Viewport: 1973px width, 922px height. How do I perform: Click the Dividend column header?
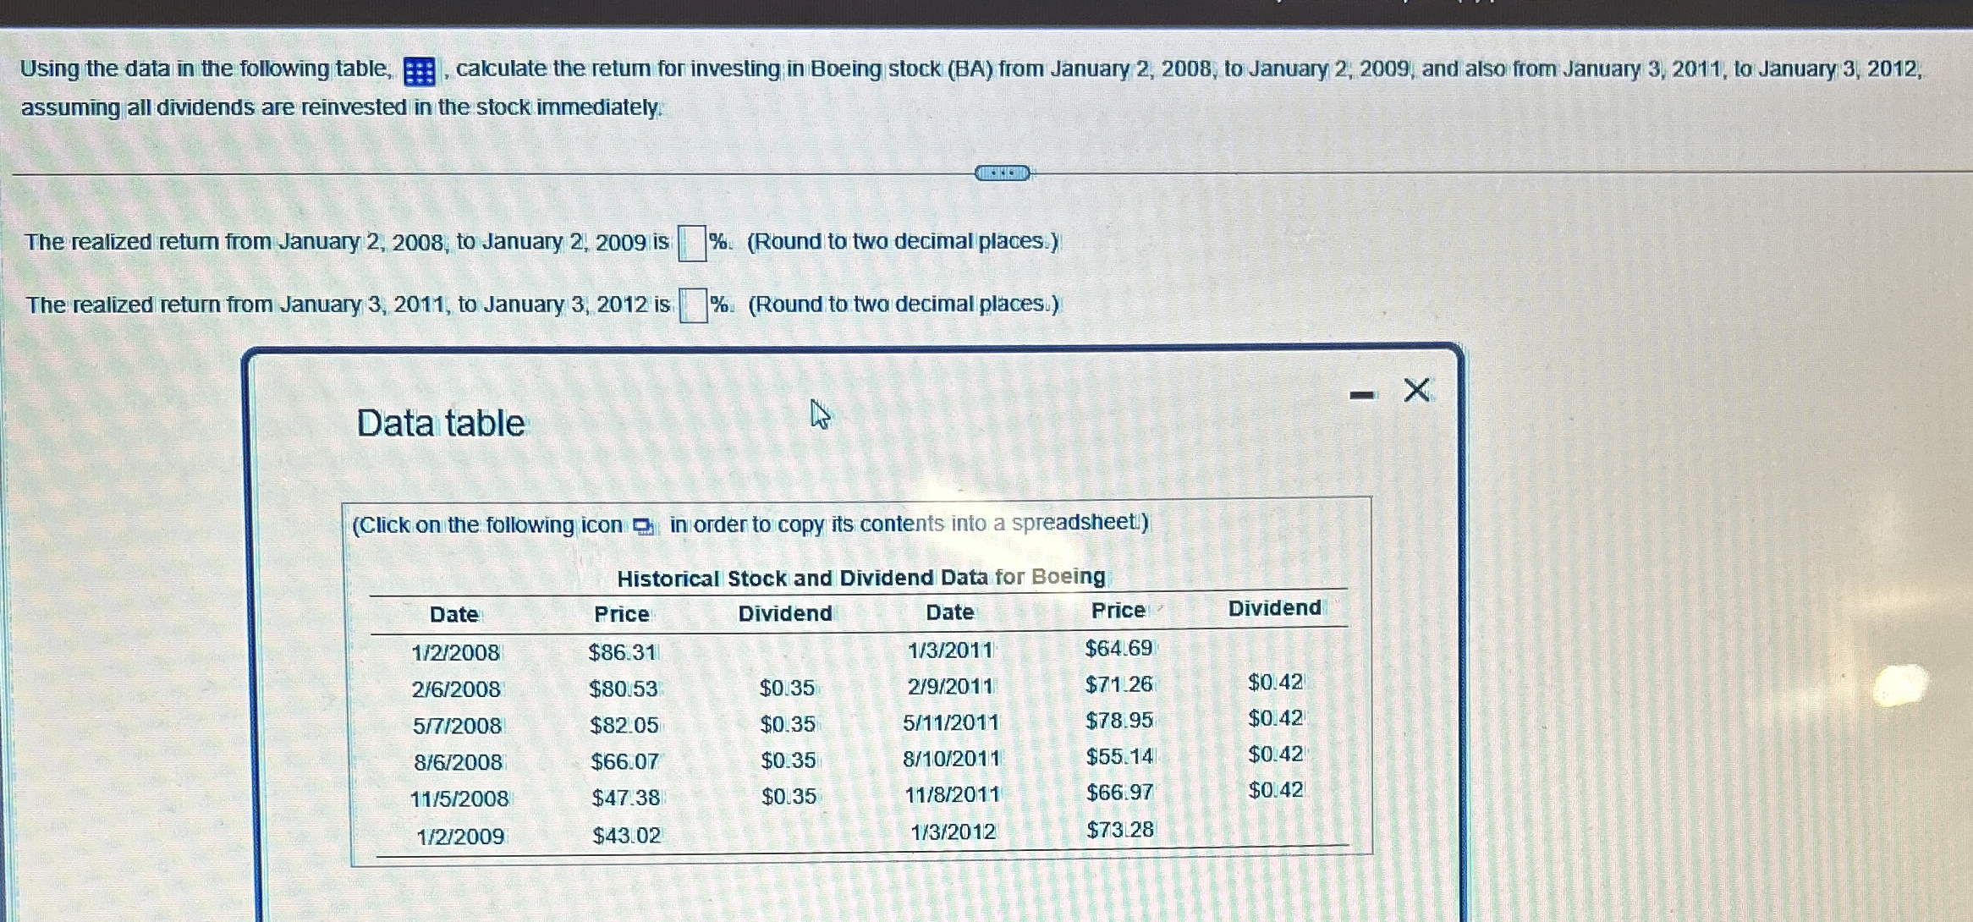click(x=783, y=612)
